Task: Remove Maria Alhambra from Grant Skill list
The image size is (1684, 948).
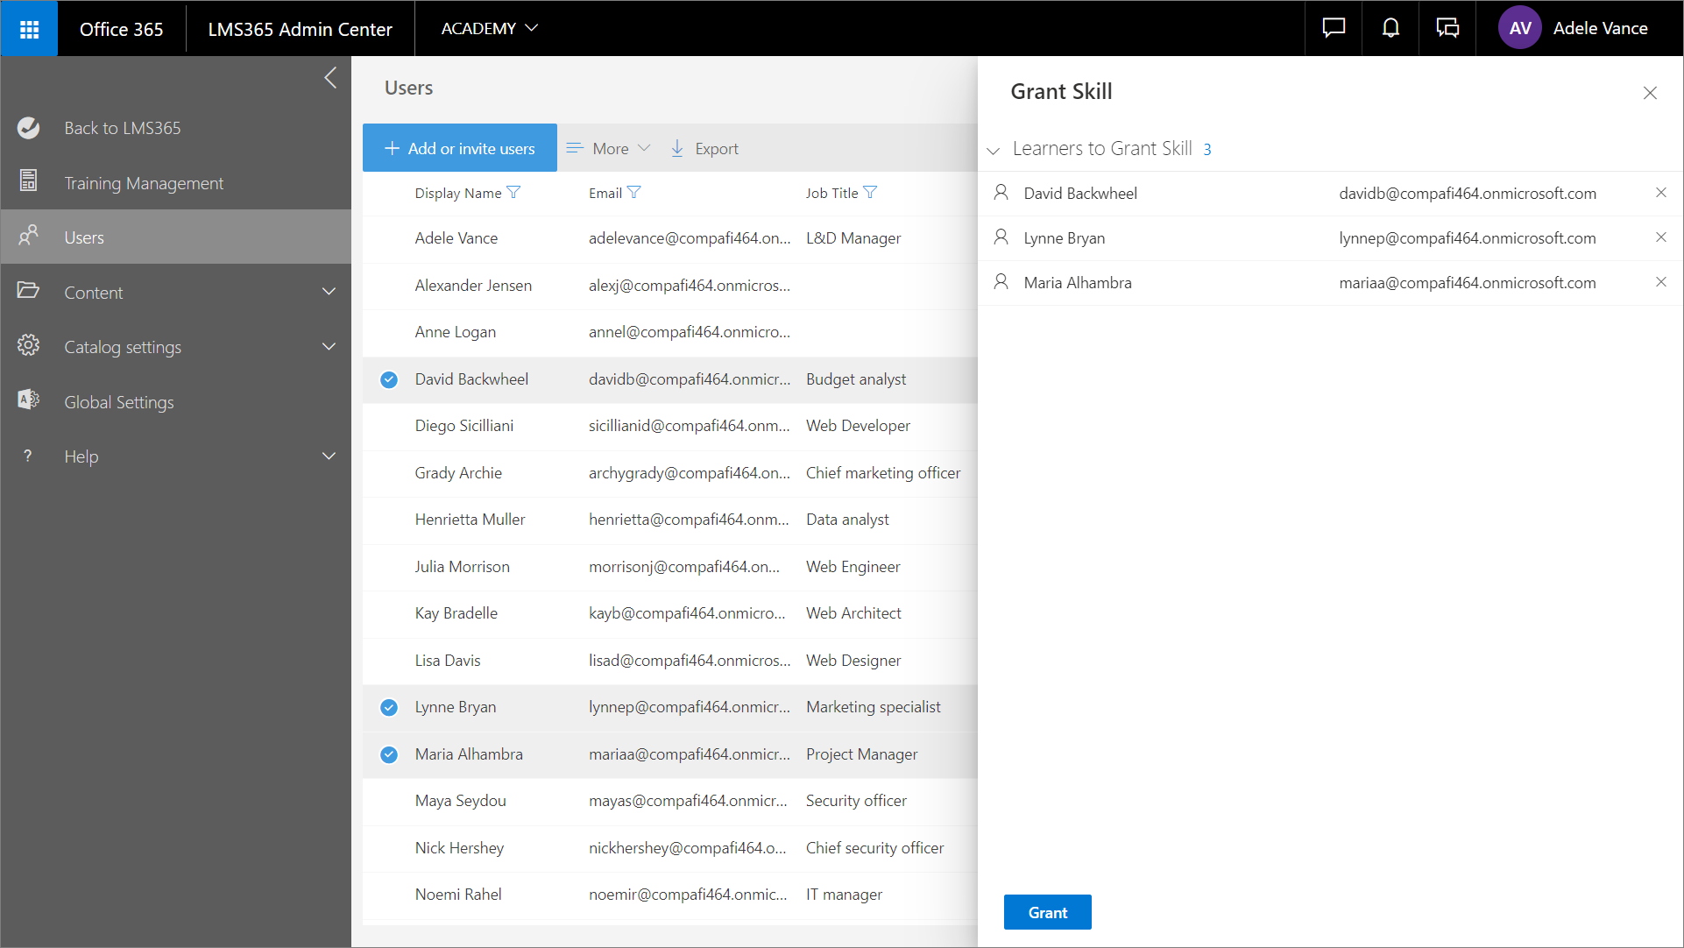Action: pos(1660,282)
